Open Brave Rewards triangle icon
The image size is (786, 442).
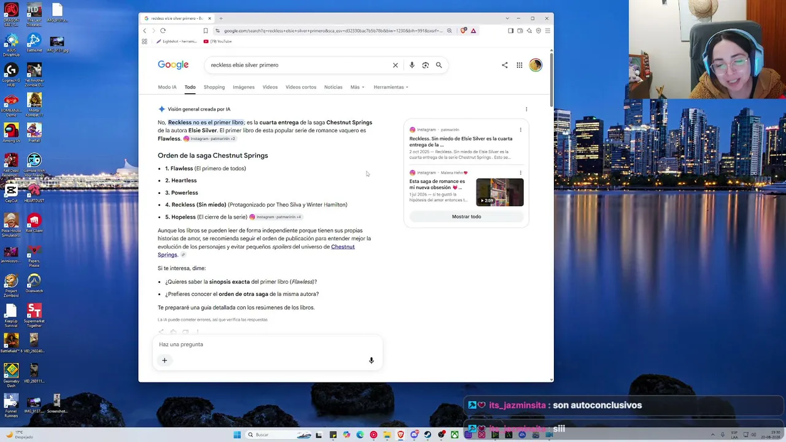point(473,31)
